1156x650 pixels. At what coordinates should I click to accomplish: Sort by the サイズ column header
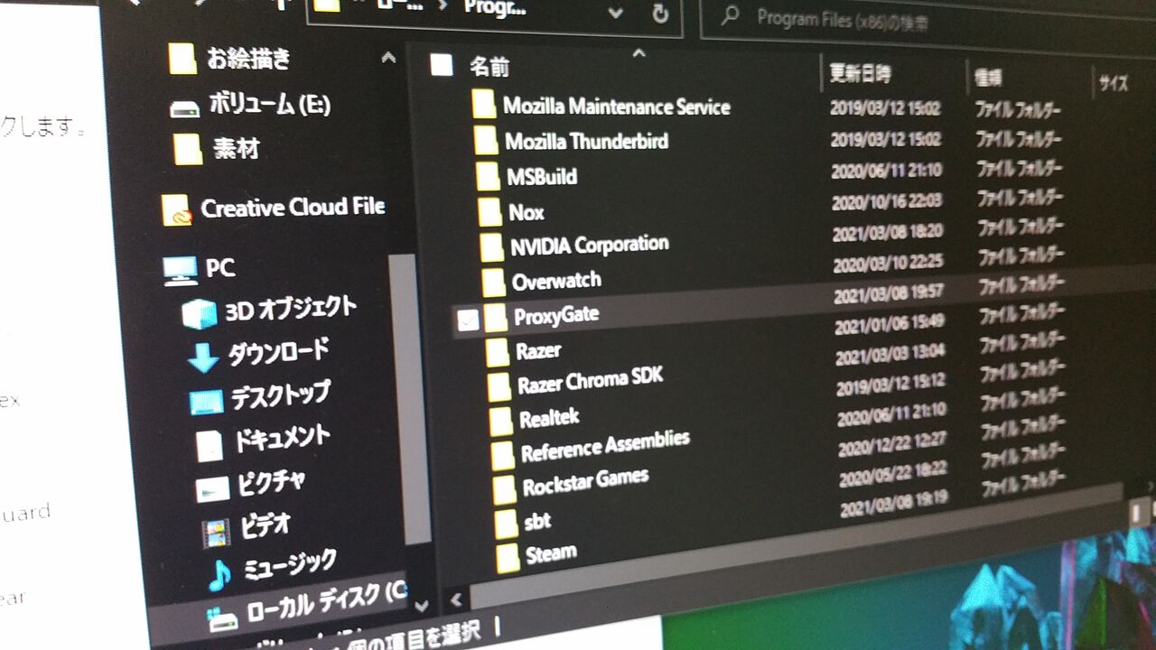pos(1114,84)
